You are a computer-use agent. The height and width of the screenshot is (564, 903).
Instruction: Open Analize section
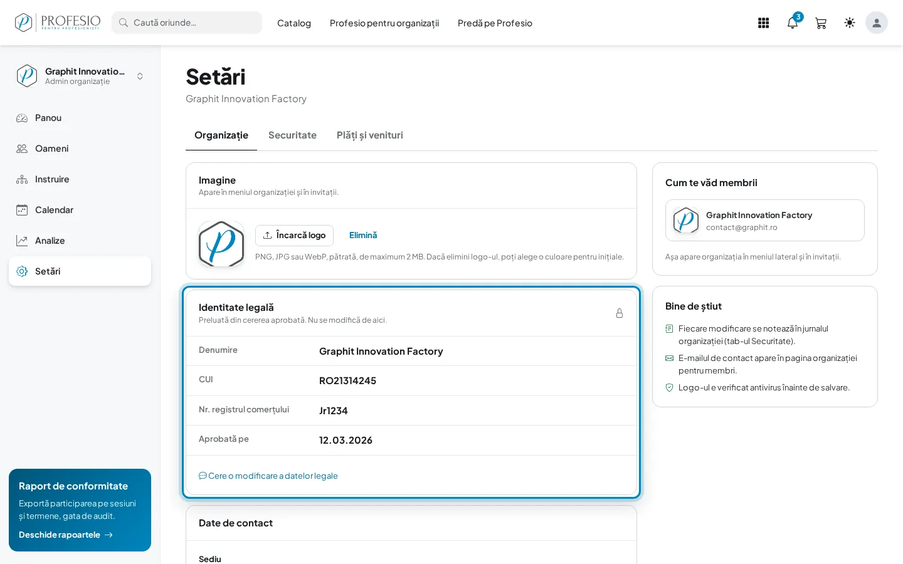(80, 241)
